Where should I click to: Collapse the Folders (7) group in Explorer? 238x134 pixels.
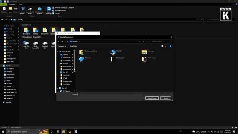21,25
